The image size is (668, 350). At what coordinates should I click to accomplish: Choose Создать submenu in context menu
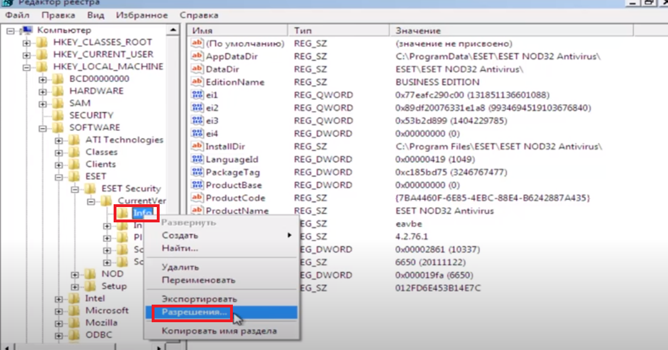pos(222,235)
